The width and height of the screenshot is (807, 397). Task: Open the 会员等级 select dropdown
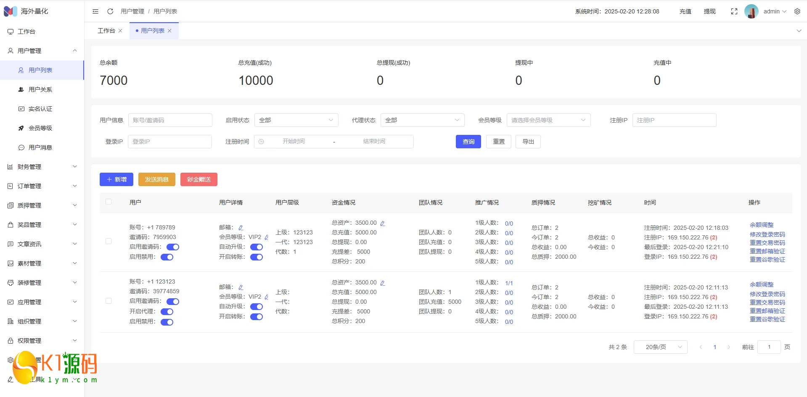coord(548,120)
